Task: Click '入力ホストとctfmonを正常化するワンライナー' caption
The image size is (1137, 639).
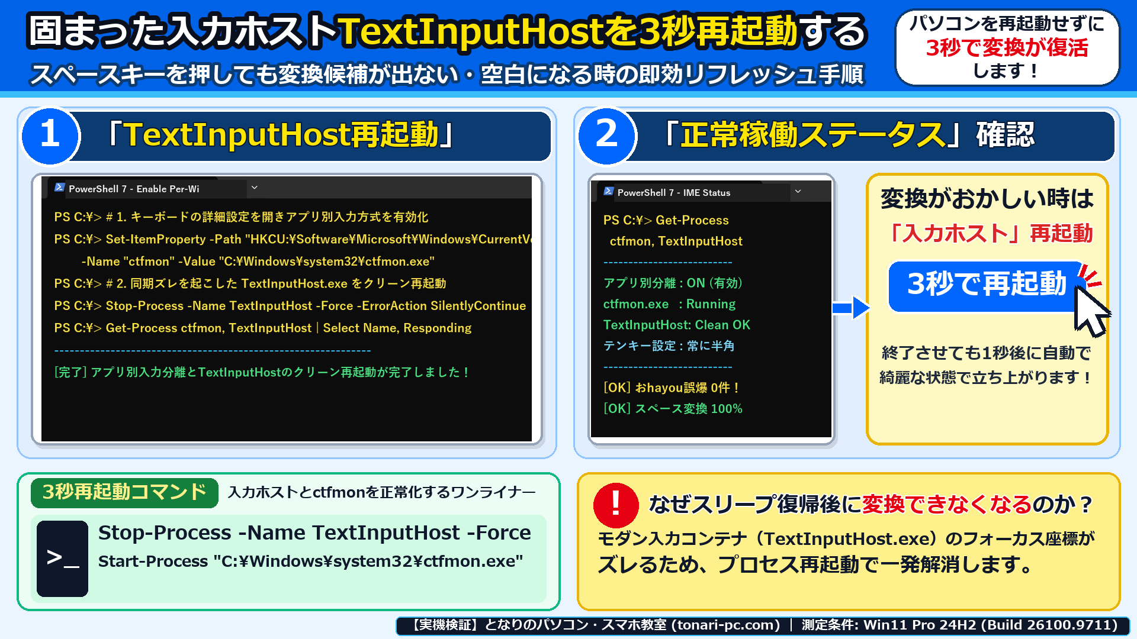Action: (381, 492)
